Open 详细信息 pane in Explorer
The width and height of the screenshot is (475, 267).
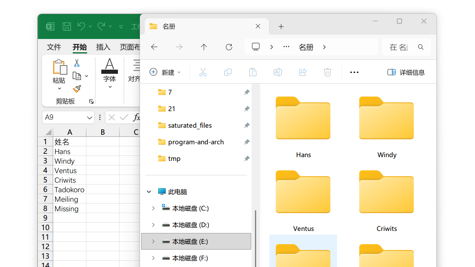pyautogui.click(x=406, y=72)
